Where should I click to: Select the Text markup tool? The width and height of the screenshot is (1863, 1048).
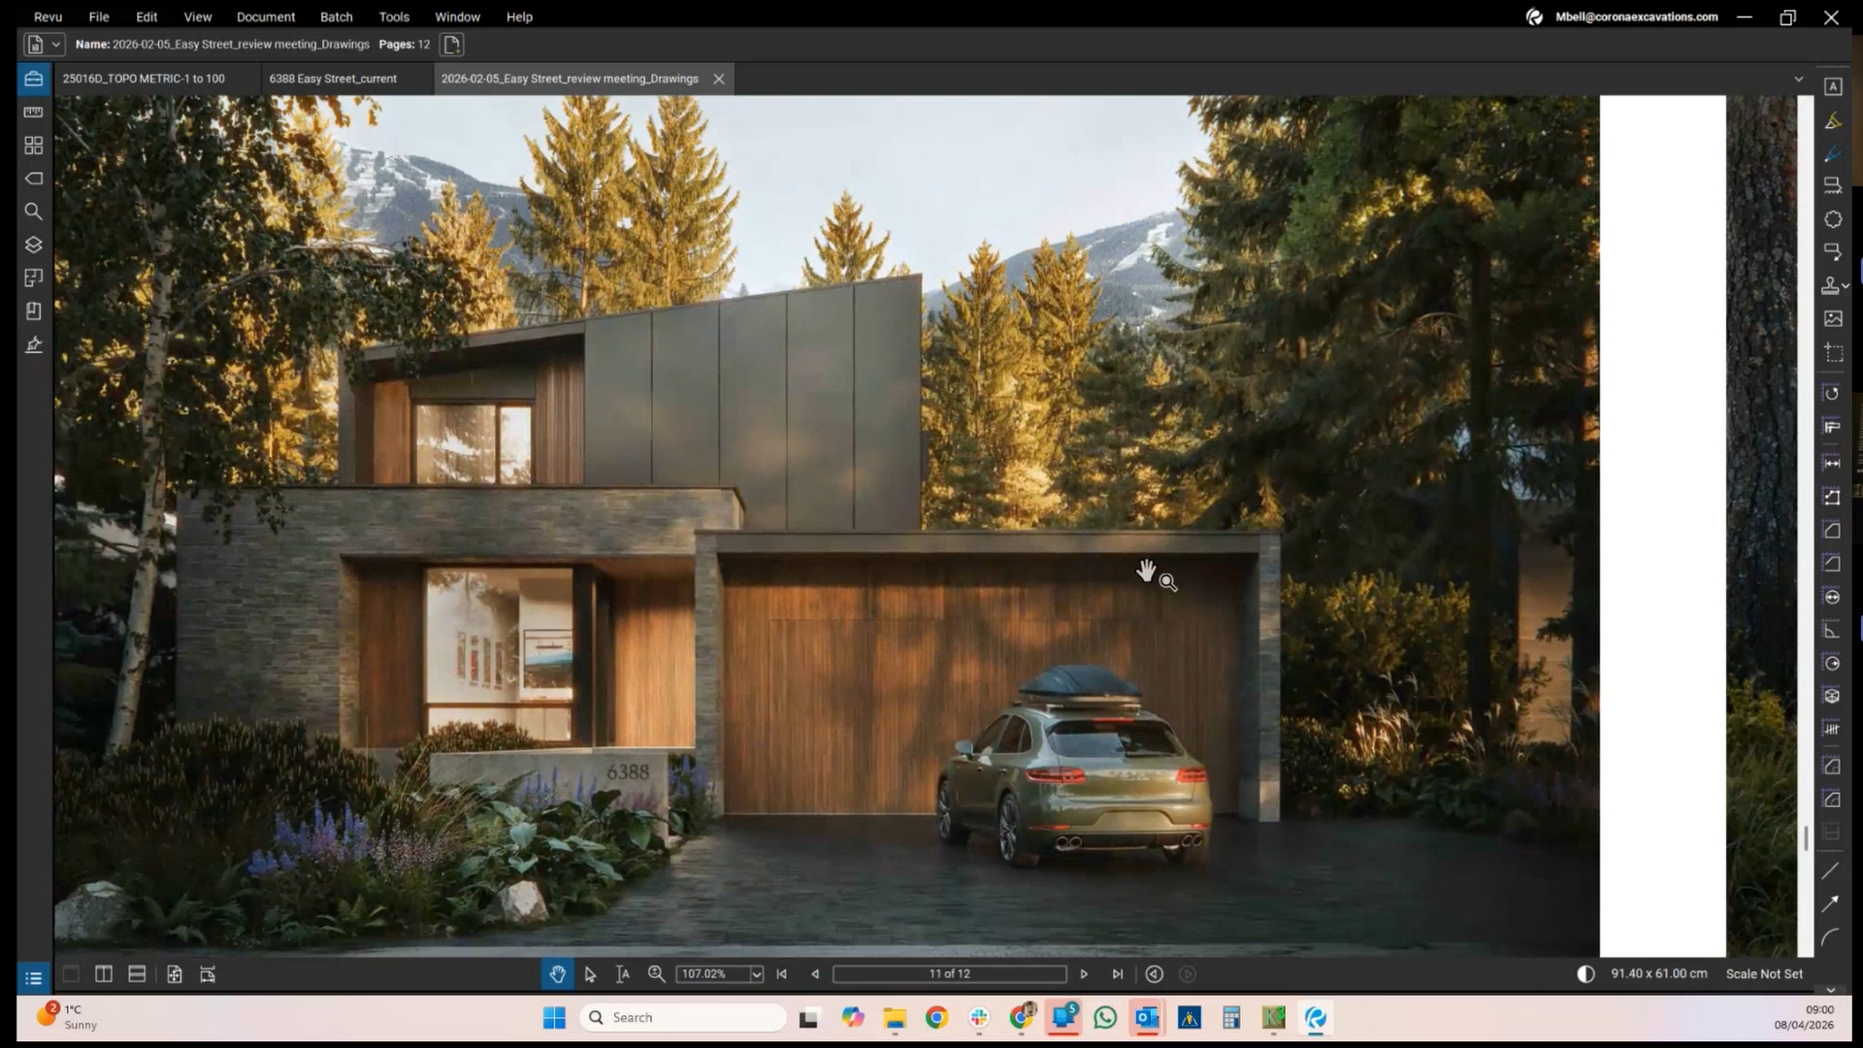tap(1834, 86)
